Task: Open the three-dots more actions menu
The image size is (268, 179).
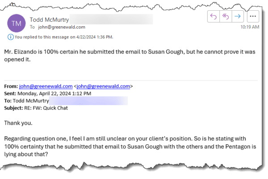Action: pyautogui.click(x=253, y=16)
